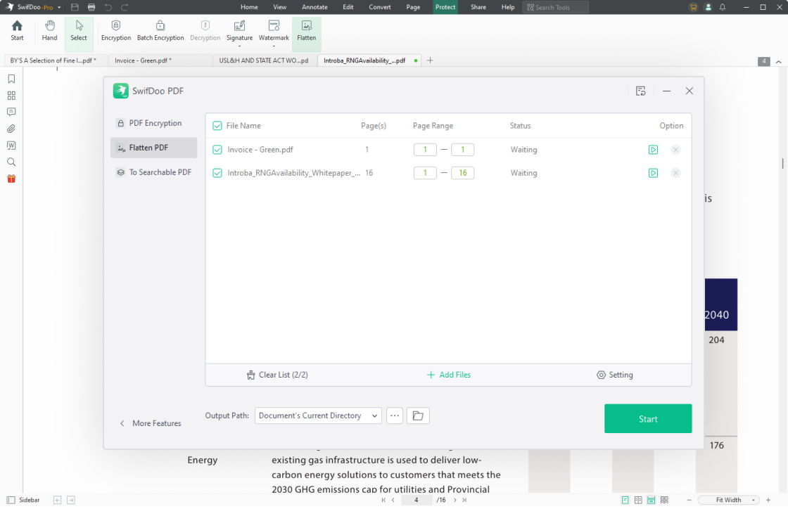Go to next page arrow
The image size is (788, 509).
coord(455,500)
